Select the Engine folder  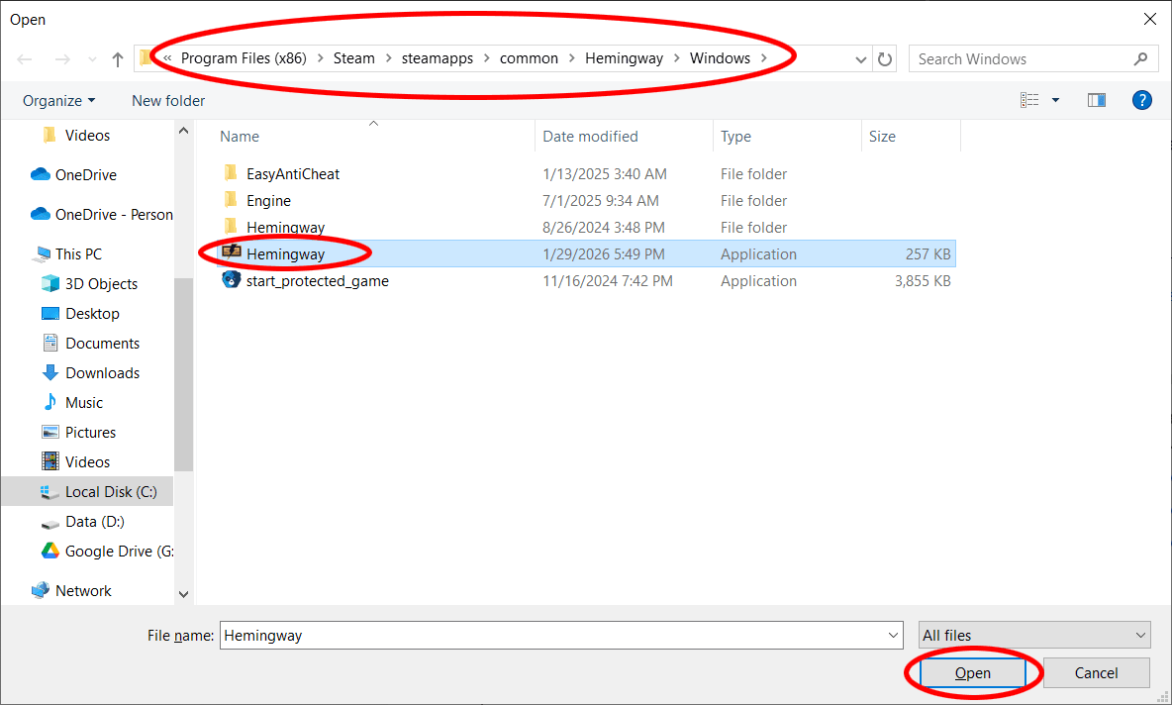coord(268,200)
